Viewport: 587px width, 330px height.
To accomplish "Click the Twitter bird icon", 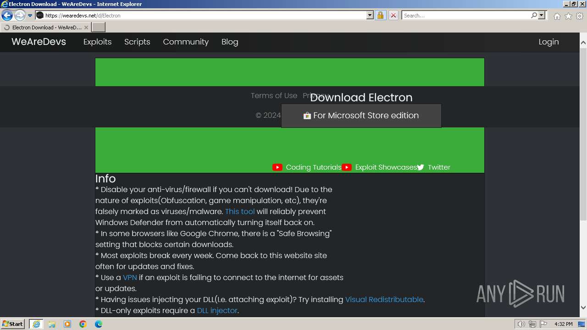I will 421,167.
